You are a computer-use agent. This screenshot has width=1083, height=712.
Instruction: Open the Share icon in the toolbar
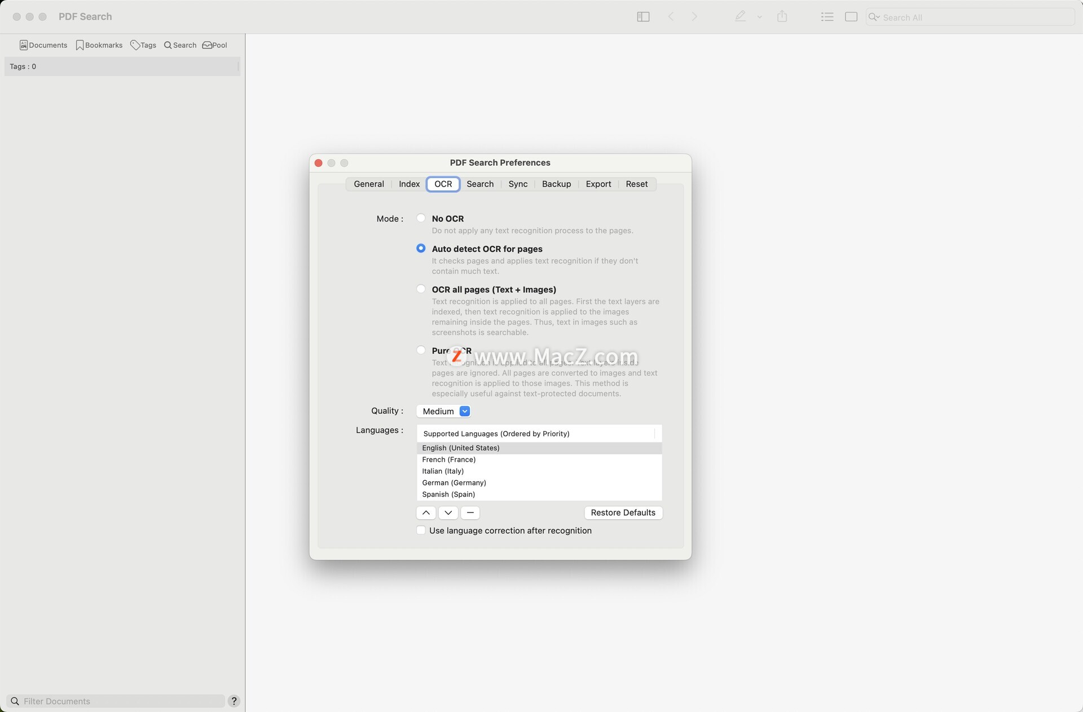click(x=782, y=16)
